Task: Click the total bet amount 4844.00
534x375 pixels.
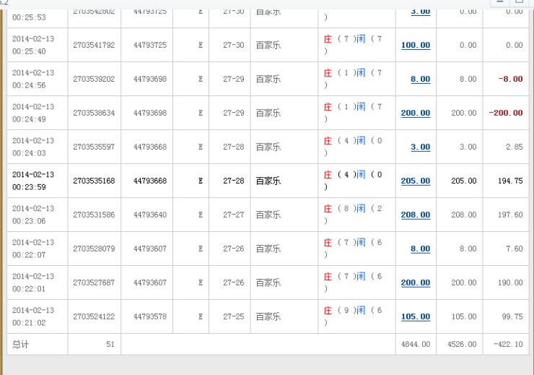Action: pyautogui.click(x=416, y=345)
